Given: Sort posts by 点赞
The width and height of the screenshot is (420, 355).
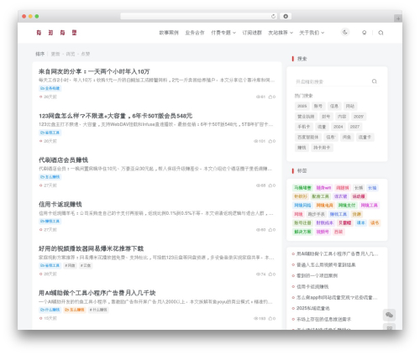Looking at the screenshot, I should pos(86,54).
